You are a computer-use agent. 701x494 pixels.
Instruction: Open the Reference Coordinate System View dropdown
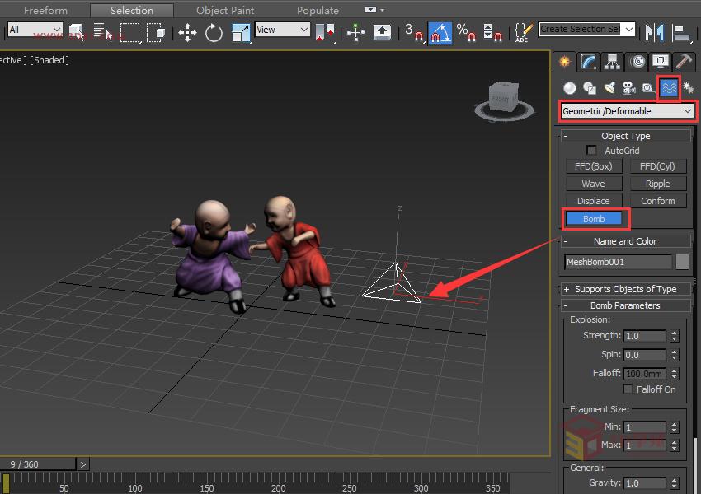pyautogui.click(x=282, y=29)
